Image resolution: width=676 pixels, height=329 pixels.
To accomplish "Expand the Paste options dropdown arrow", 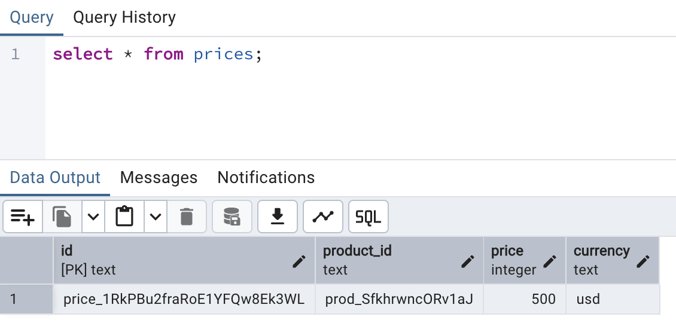I will 156,217.
